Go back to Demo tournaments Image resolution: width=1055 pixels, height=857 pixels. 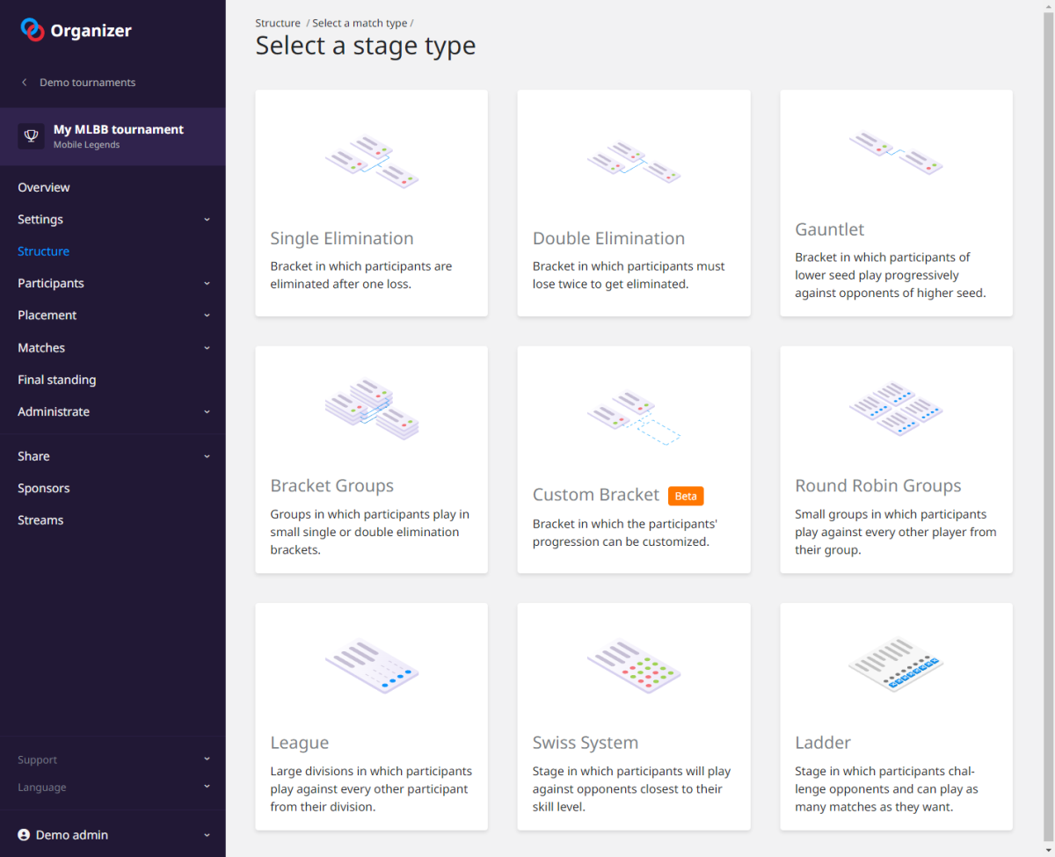point(87,83)
